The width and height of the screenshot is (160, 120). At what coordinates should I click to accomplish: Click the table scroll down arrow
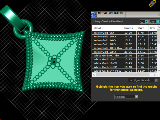click(x=159, y=71)
